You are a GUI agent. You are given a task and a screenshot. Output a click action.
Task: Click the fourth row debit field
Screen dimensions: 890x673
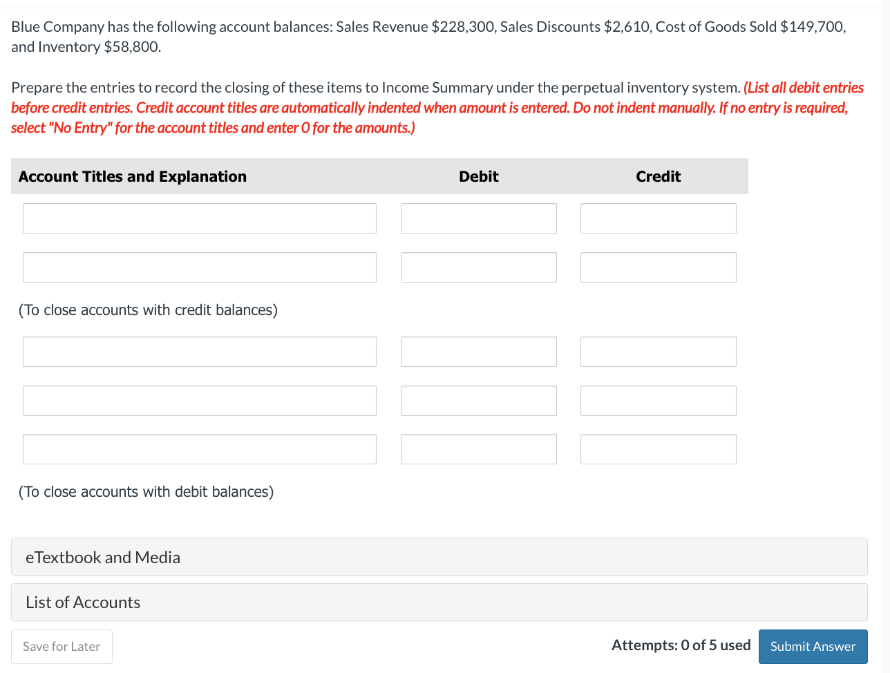[x=478, y=400]
